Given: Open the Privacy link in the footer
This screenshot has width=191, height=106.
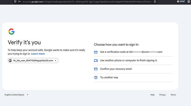Looking at the screenshot, I should [x=162, y=95].
